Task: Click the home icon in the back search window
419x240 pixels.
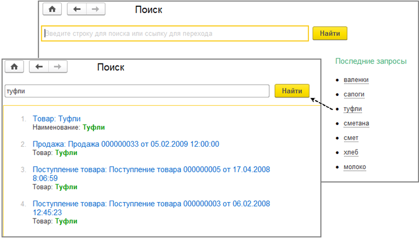Action: click(x=52, y=9)
